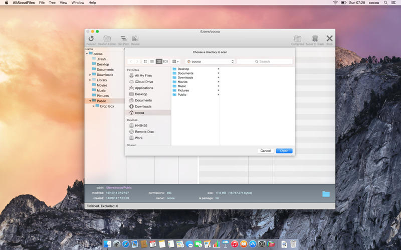Click the Move to Trash icon
This screenshot has height=250, width=401.
(x=315, y=38)
